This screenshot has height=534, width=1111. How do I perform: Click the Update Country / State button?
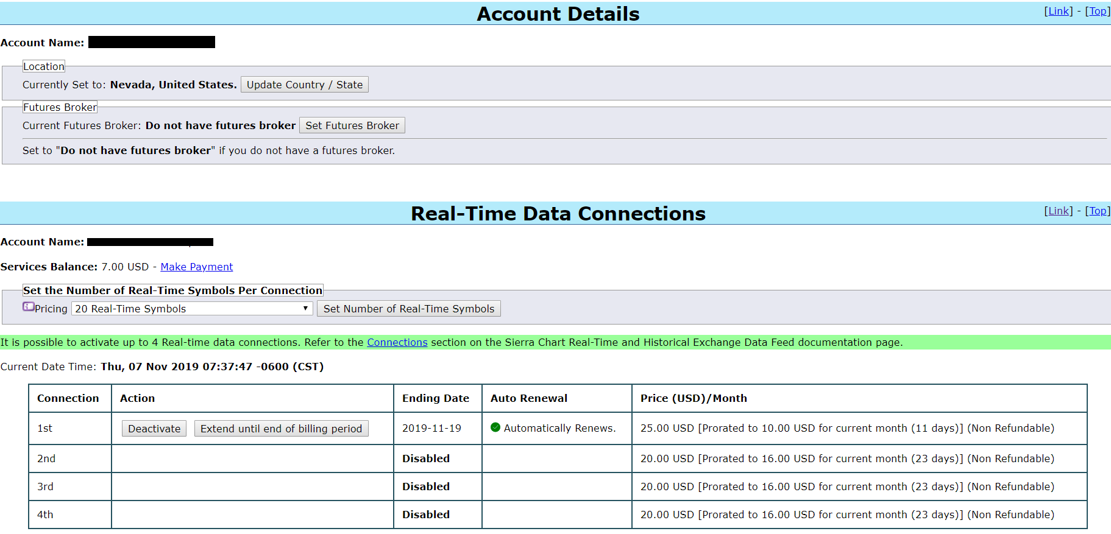pyautogui.click(x=305, y=85)
